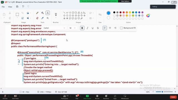Select the black color swatch
This screenshot has width=178, height=100.
point(114,12)
